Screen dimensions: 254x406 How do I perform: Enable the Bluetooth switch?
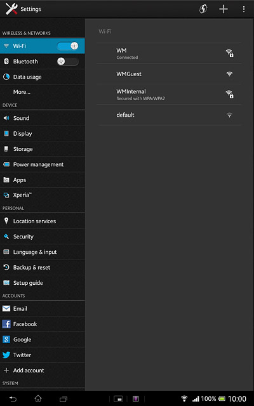point(68,62)
